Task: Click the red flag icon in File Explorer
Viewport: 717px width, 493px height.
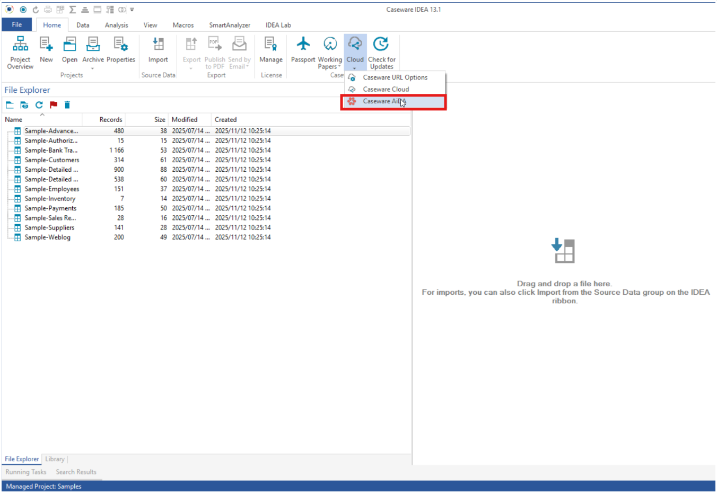Action: 54,105
